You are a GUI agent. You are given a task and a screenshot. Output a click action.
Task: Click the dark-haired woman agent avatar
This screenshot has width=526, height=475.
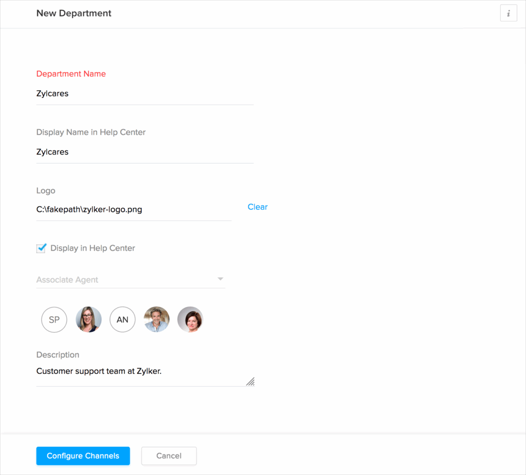(x=190, y=320)
